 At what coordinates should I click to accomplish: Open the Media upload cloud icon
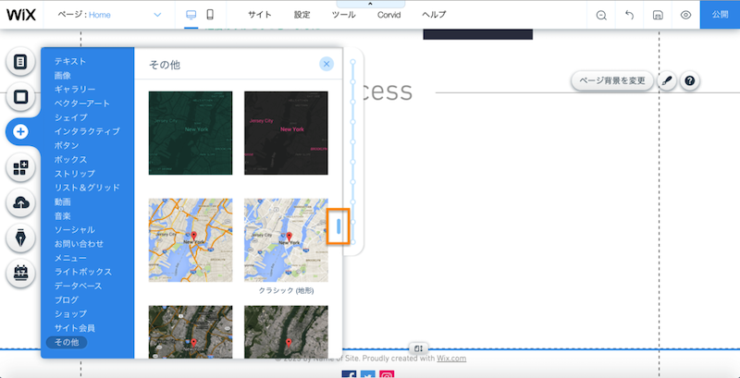[20, 202]
